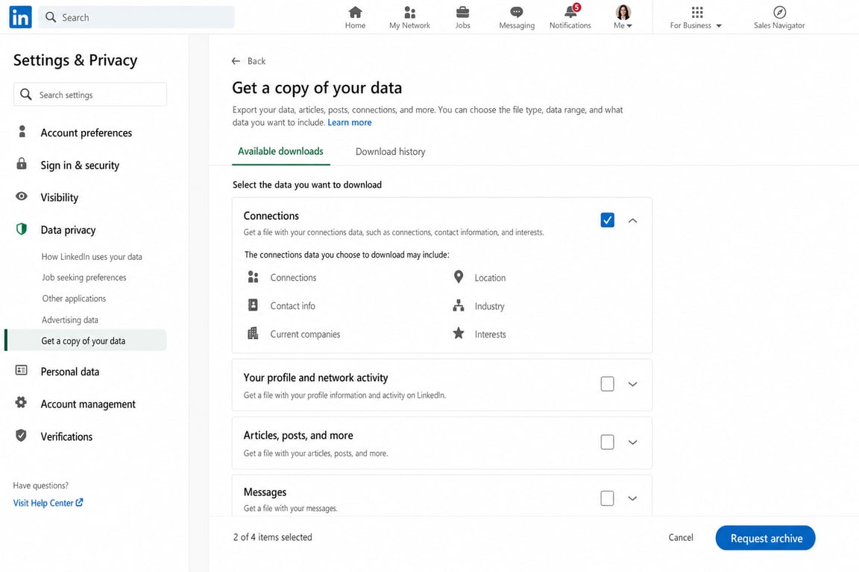The image size is (859, 572).
Task: Click the Interests star icon
Action: [x=459, y=333]
